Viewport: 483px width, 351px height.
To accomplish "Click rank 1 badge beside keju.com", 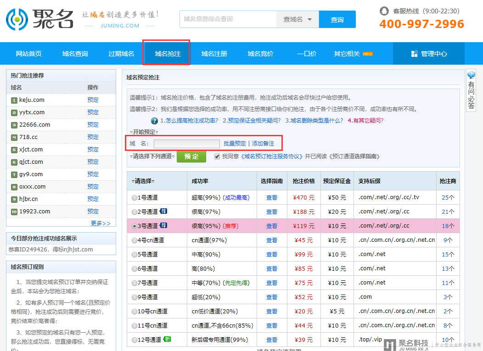I will [x=14, y=100].
